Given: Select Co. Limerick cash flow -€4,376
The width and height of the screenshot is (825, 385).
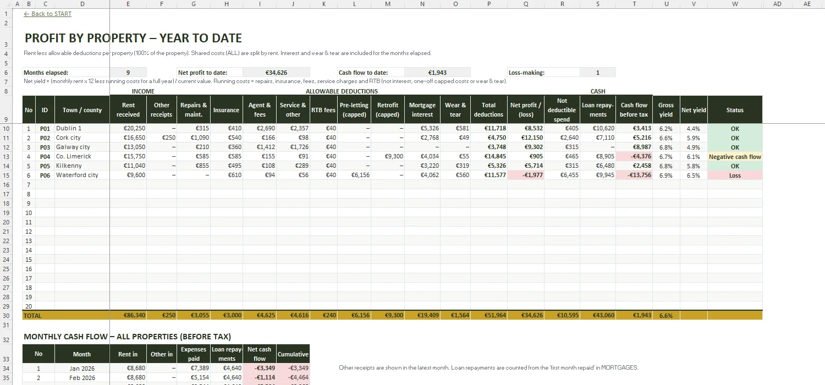Looking at the screenshot, I should click(634, 156).
